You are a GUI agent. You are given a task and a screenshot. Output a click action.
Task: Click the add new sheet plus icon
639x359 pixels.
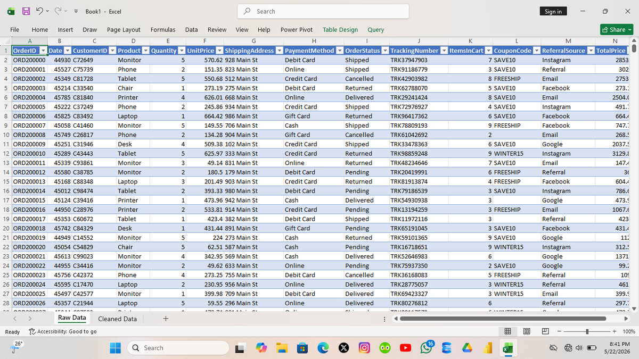(166, 319)
